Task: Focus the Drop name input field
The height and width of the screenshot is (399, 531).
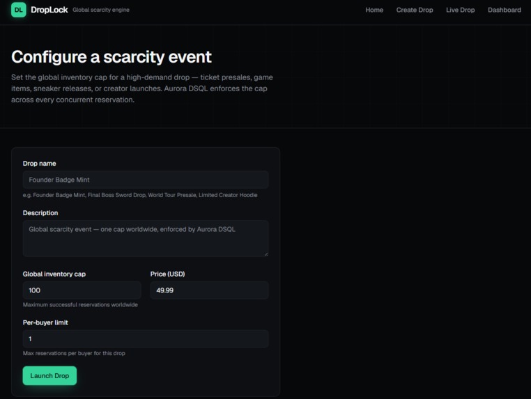Action: tap(146, 180)
